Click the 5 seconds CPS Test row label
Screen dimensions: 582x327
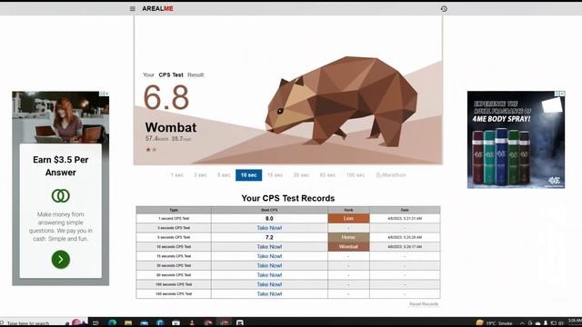tap(174, 237)
